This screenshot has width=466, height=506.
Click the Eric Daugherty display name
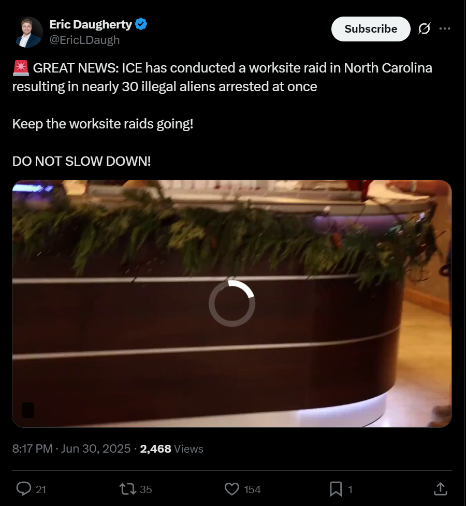pos(91,24)
